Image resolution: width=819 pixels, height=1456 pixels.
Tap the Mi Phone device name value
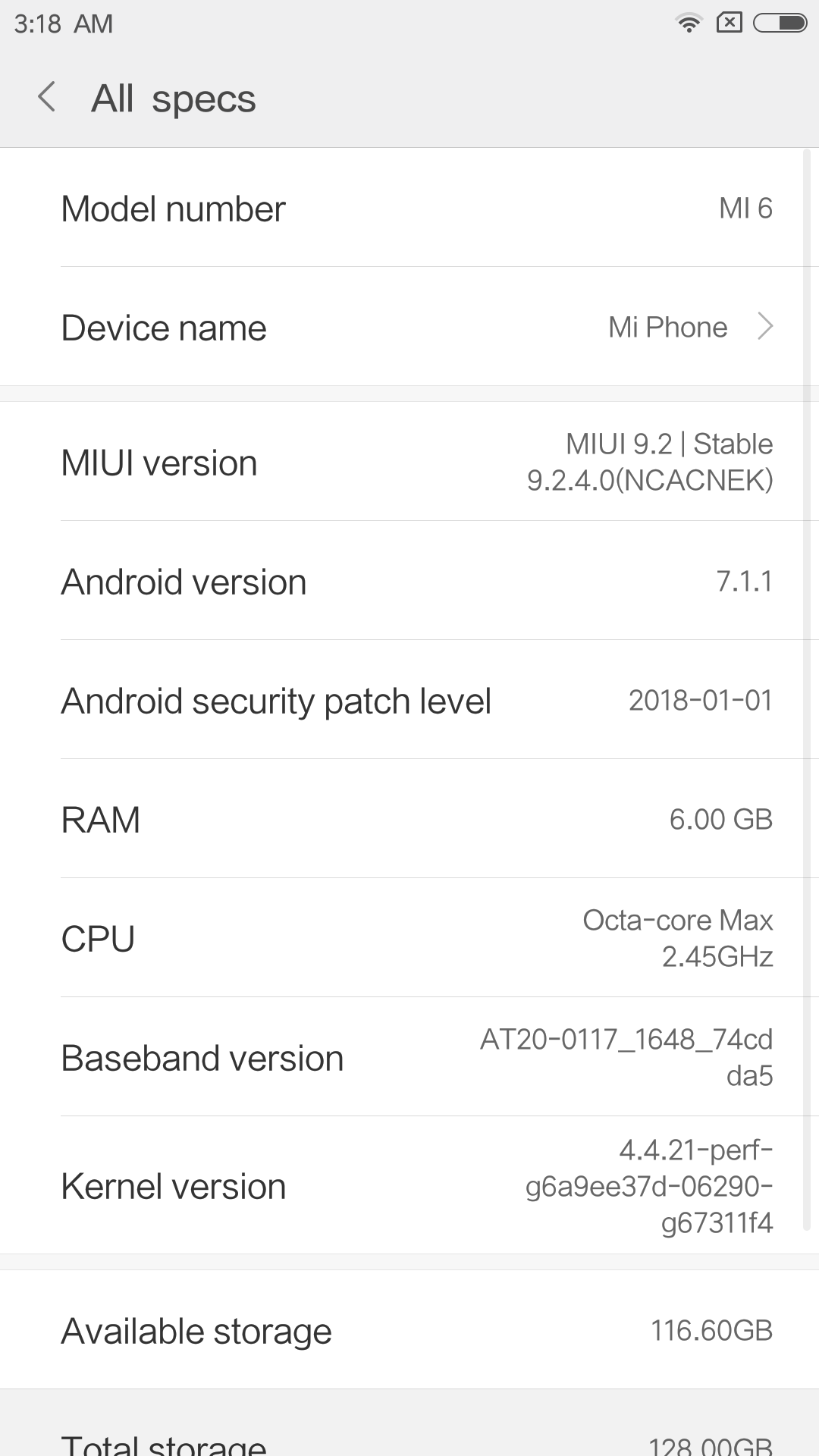coord(667,328)
